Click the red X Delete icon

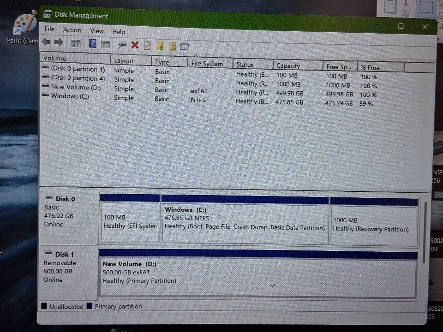point(135,45)
